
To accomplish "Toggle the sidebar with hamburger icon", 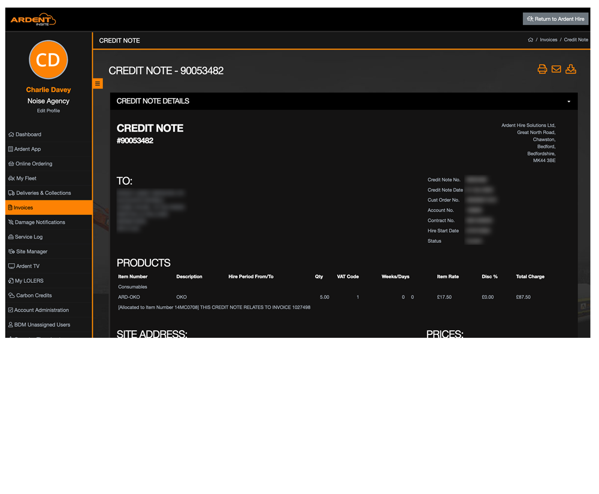I will [98, 84].
